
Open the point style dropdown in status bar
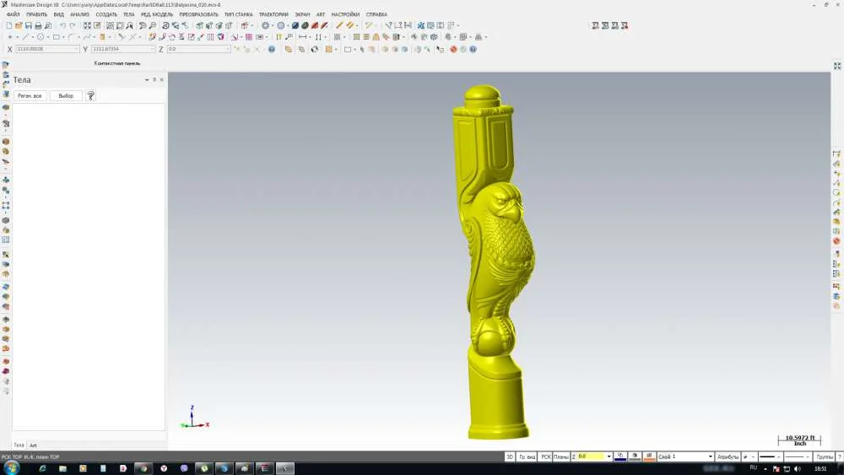[752, 456]
